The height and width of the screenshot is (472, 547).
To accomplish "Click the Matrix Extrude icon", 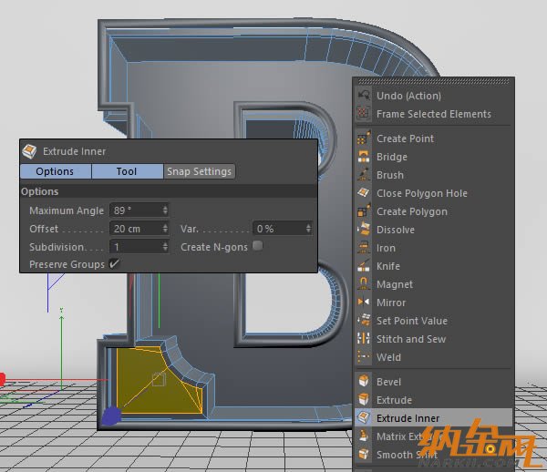I will (x=364, y=436).
